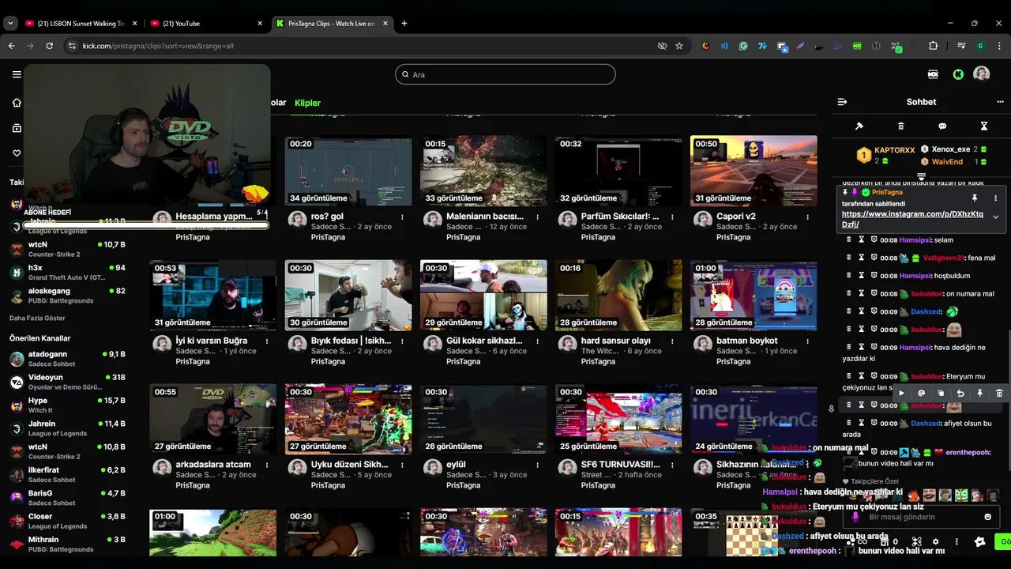Toggle the eye-slash tracking protection icon

pyautogui.click(x=662, y=46)
